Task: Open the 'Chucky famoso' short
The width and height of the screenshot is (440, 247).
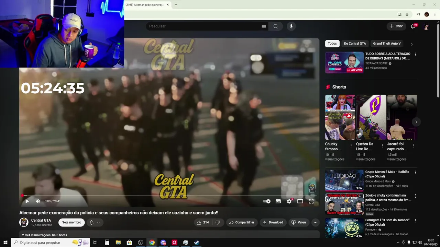Action: (x=340, y=117)
